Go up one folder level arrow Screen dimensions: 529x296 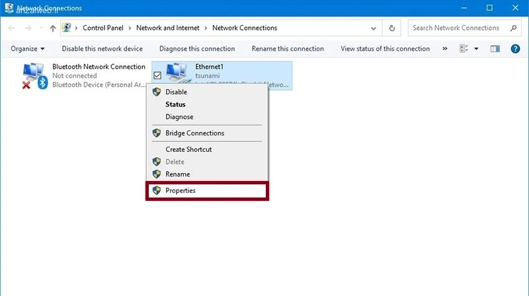click(x=53, y=28)
